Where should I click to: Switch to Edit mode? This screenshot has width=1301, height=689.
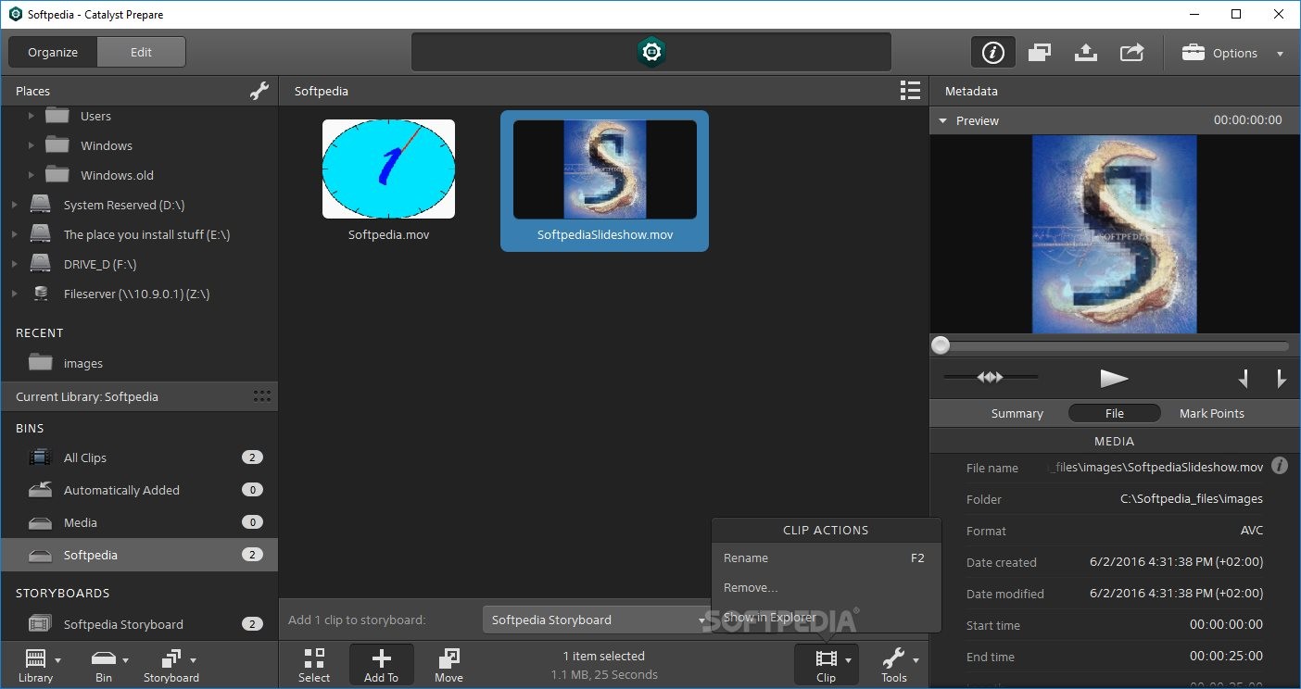pos(141,52)
